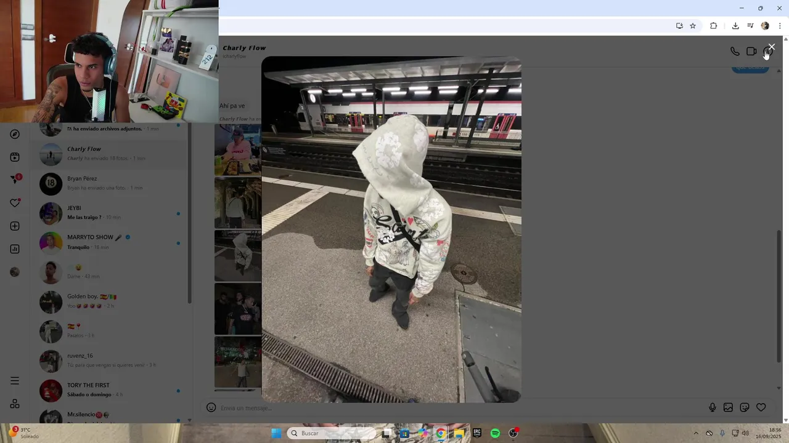Click the voice message microphone icon
The image size is (789, 443).
[712, 407]
